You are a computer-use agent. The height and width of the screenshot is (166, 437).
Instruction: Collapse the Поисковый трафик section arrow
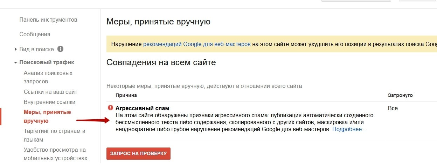16,63
